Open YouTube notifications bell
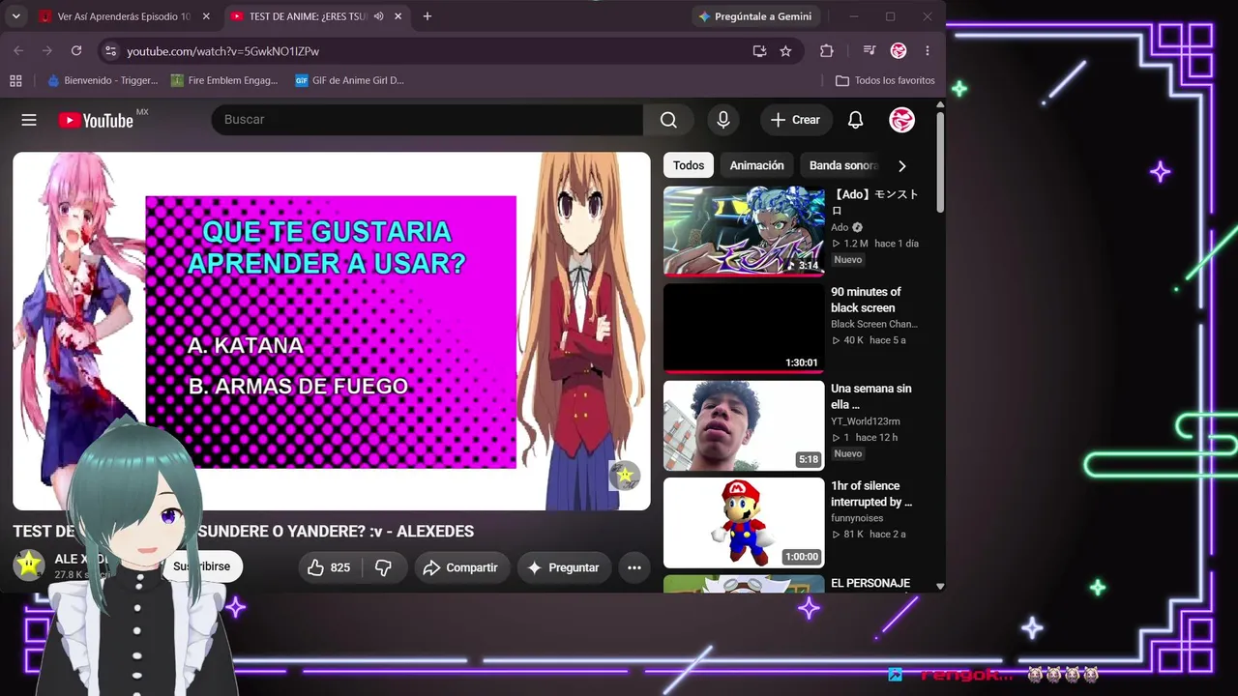 click(855, 120)
